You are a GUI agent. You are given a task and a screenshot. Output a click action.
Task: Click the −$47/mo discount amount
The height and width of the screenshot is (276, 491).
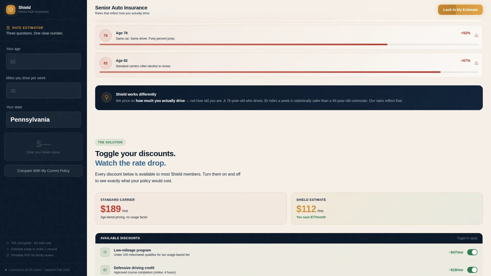point(456,252)
